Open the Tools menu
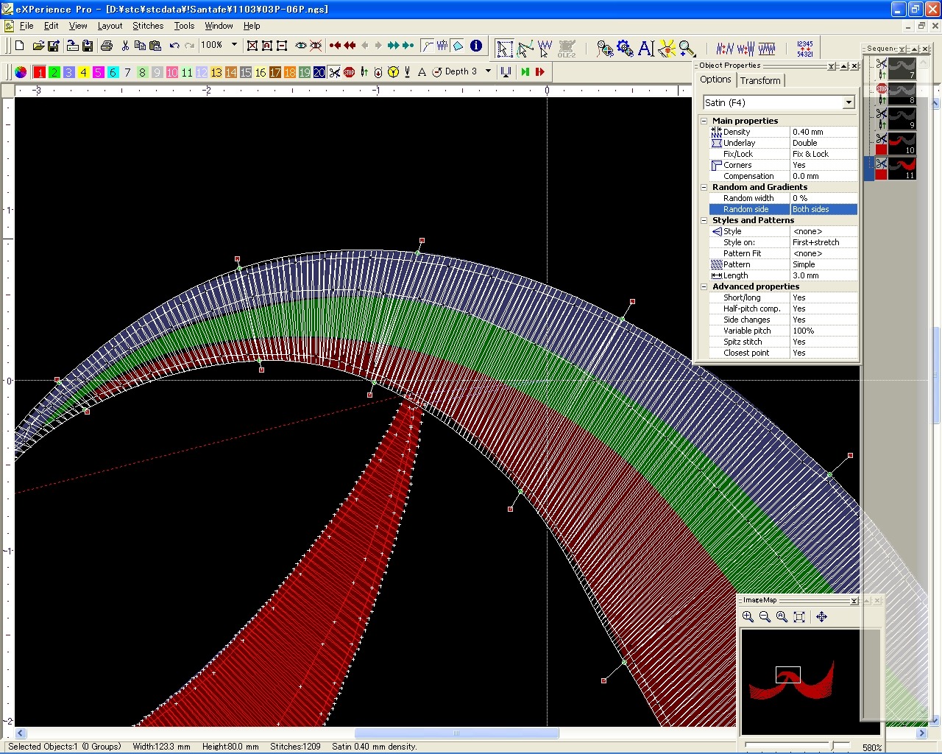The image size is (942, 754). point(184,26)
